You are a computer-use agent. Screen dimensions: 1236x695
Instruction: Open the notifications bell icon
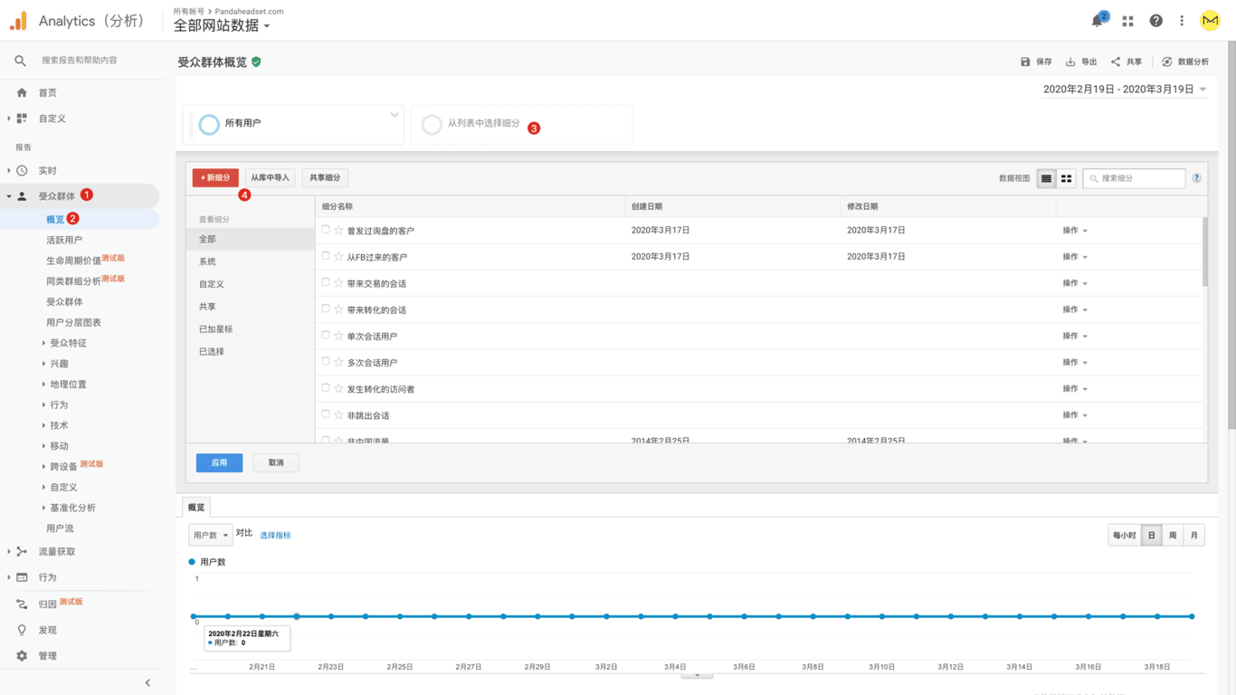coord(1097,21)
